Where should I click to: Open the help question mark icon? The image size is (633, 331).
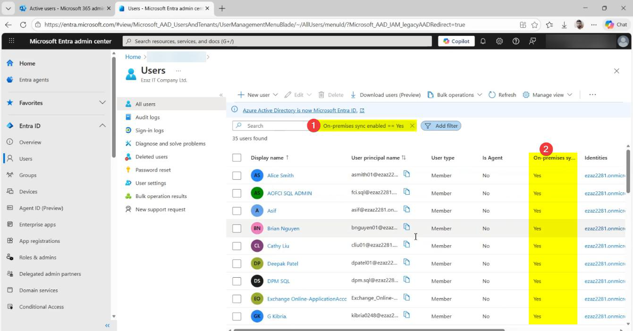click(x=516, y=41)
